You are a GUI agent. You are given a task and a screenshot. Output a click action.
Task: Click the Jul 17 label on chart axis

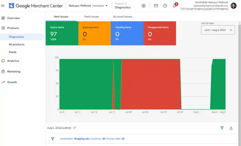(x=112, y=112)
